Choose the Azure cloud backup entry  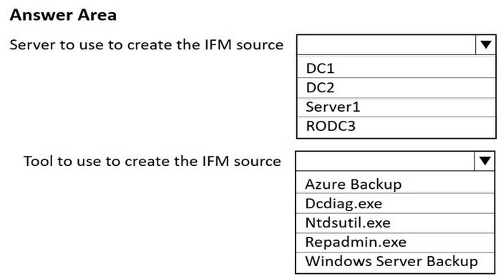click(x=395, y=184)
